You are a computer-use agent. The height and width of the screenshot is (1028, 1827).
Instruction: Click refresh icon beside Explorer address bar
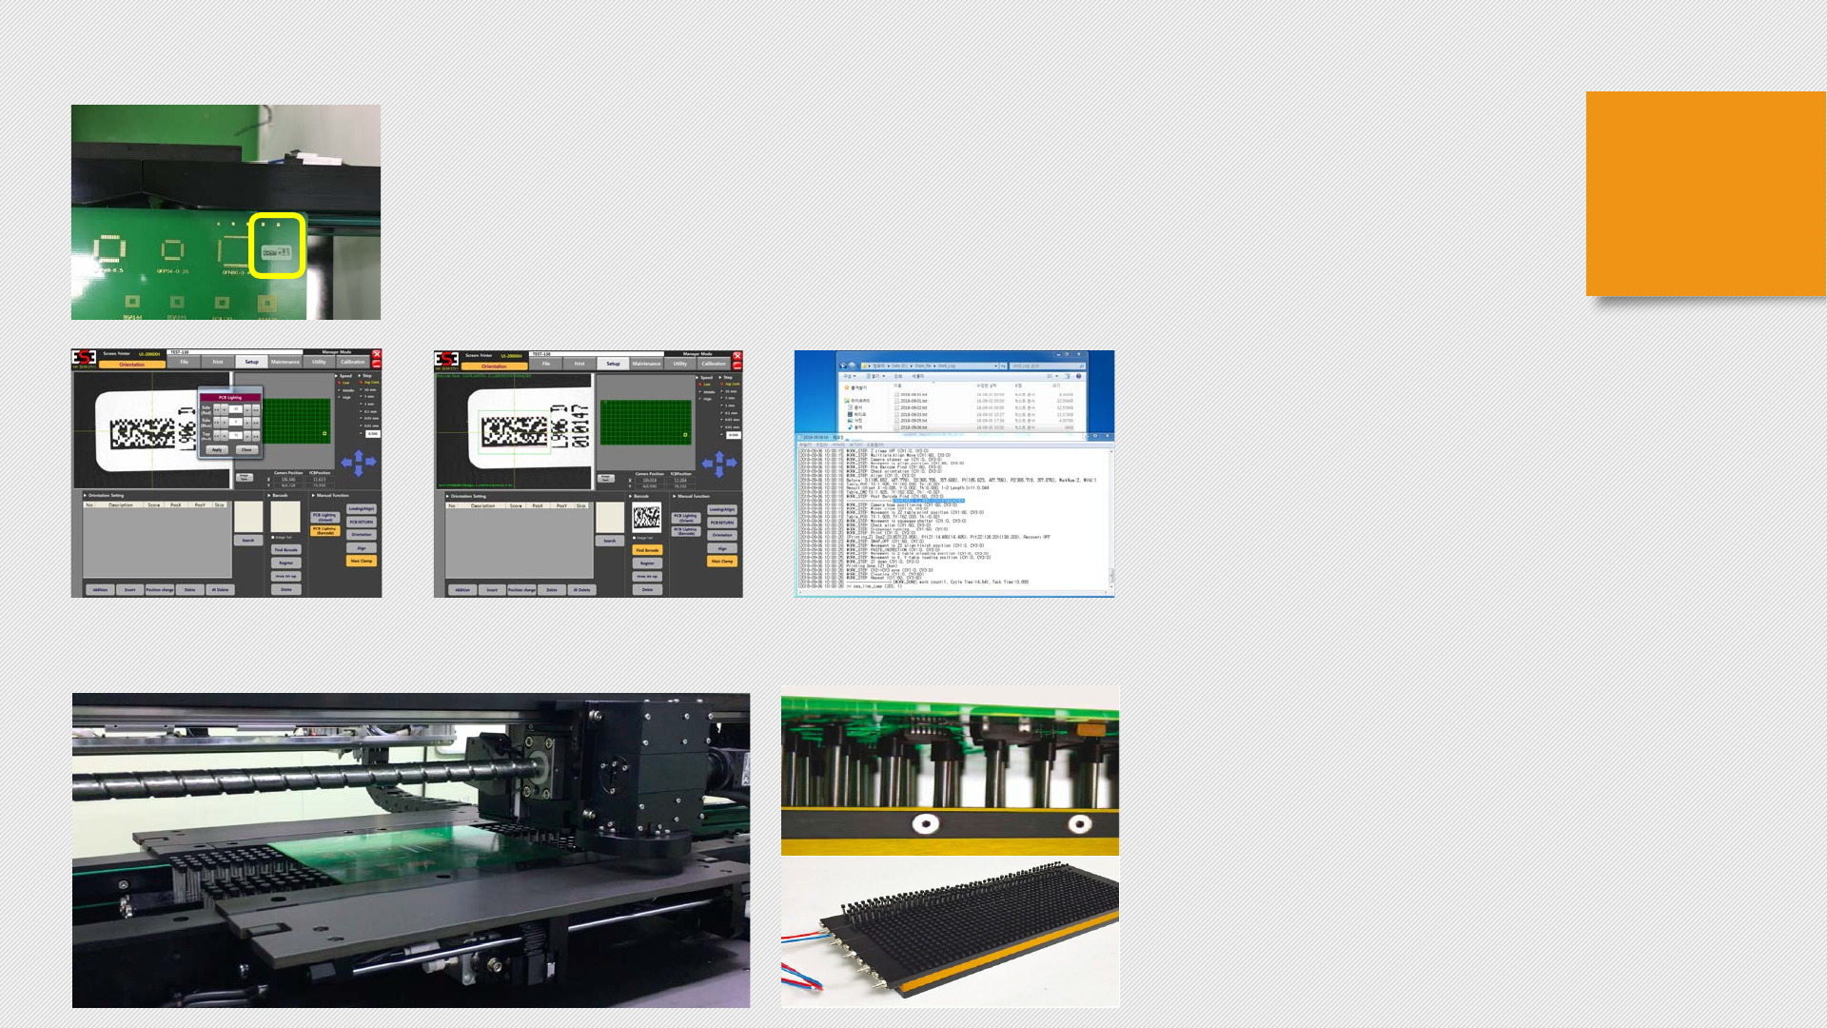1003,366
